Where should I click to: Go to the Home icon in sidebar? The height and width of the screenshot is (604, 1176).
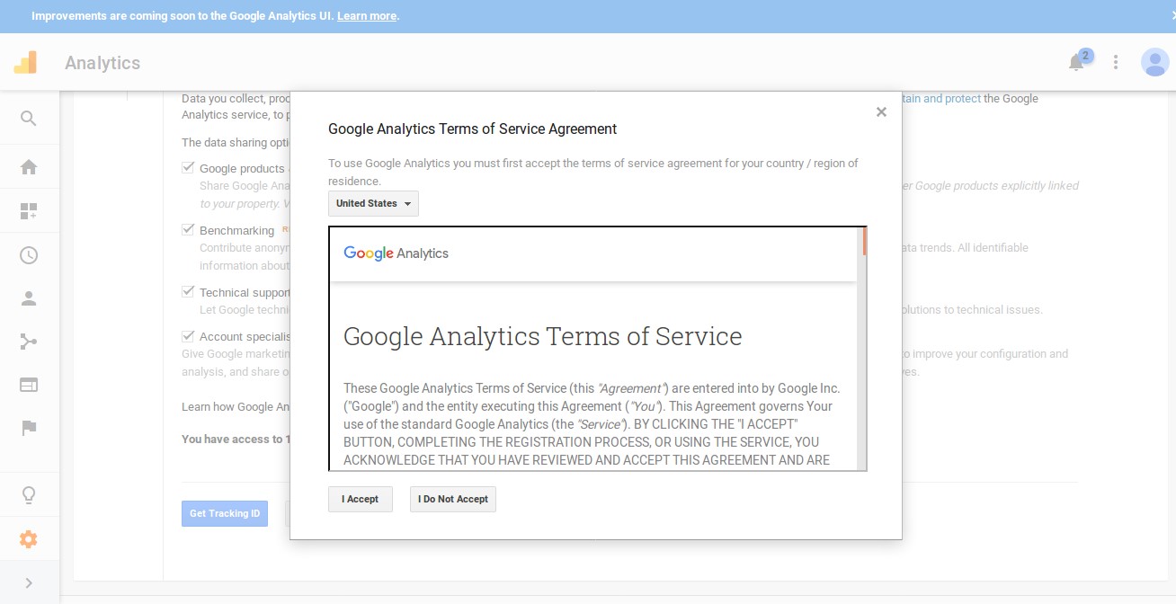tap(28, 166)
